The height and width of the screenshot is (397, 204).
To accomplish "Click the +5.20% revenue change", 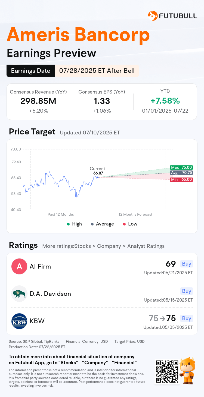I will pos(38,111).
